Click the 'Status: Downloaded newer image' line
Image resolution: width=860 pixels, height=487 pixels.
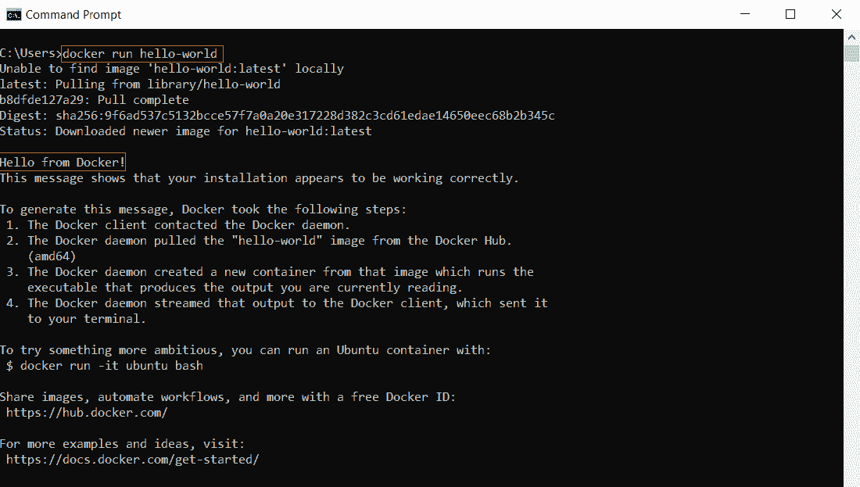[186, 131]
